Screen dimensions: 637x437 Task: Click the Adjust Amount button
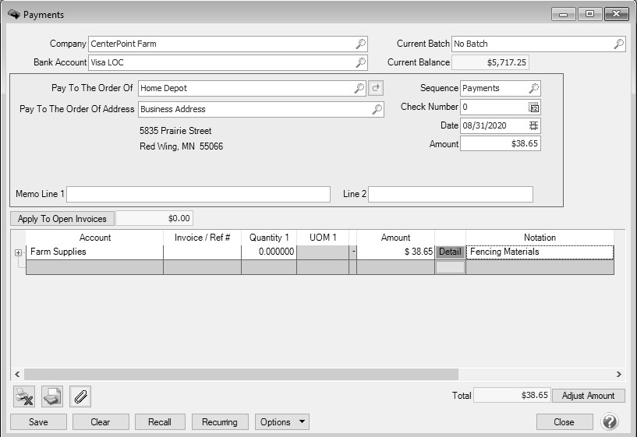pos(589,396)
